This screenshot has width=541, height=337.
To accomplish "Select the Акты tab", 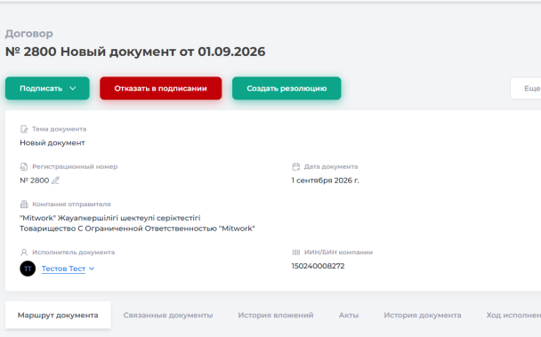I will click(349, 315).
